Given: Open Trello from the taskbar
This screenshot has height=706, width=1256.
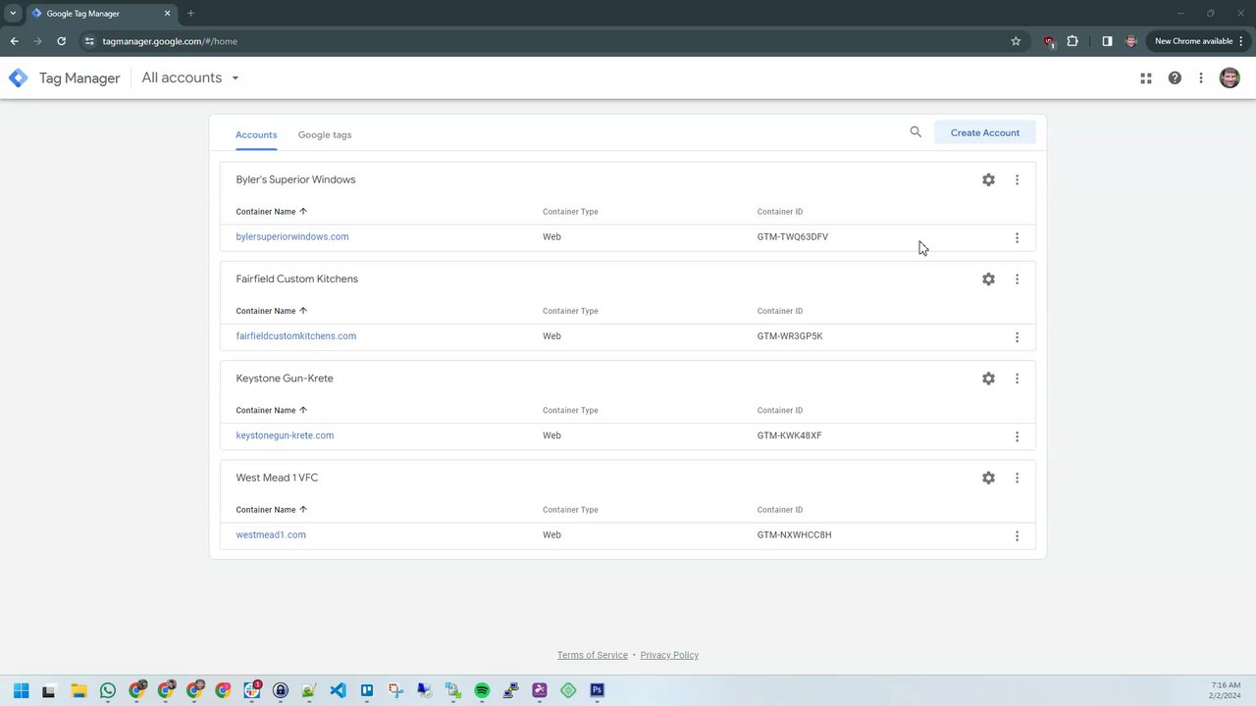Looking at the screenshot, I should (x=367, y=690).
